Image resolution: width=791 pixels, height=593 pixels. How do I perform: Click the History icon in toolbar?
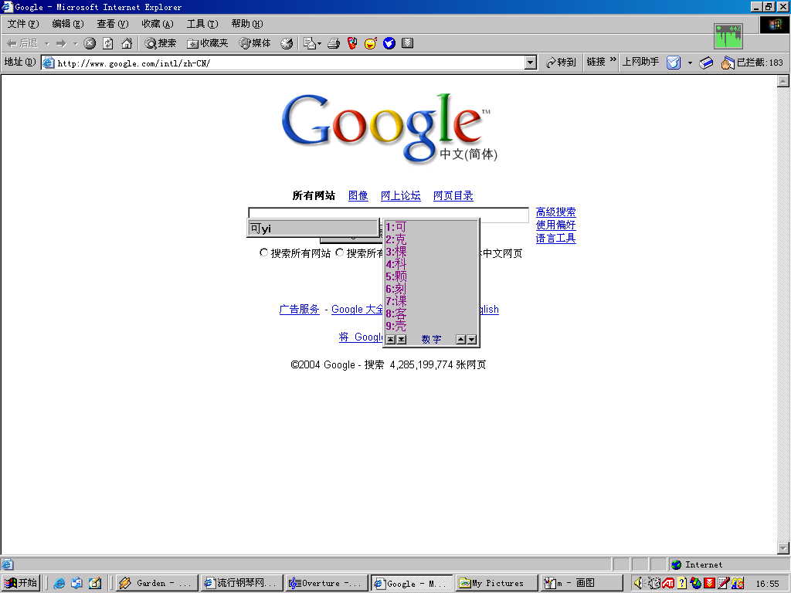click(x=287, y=43)
